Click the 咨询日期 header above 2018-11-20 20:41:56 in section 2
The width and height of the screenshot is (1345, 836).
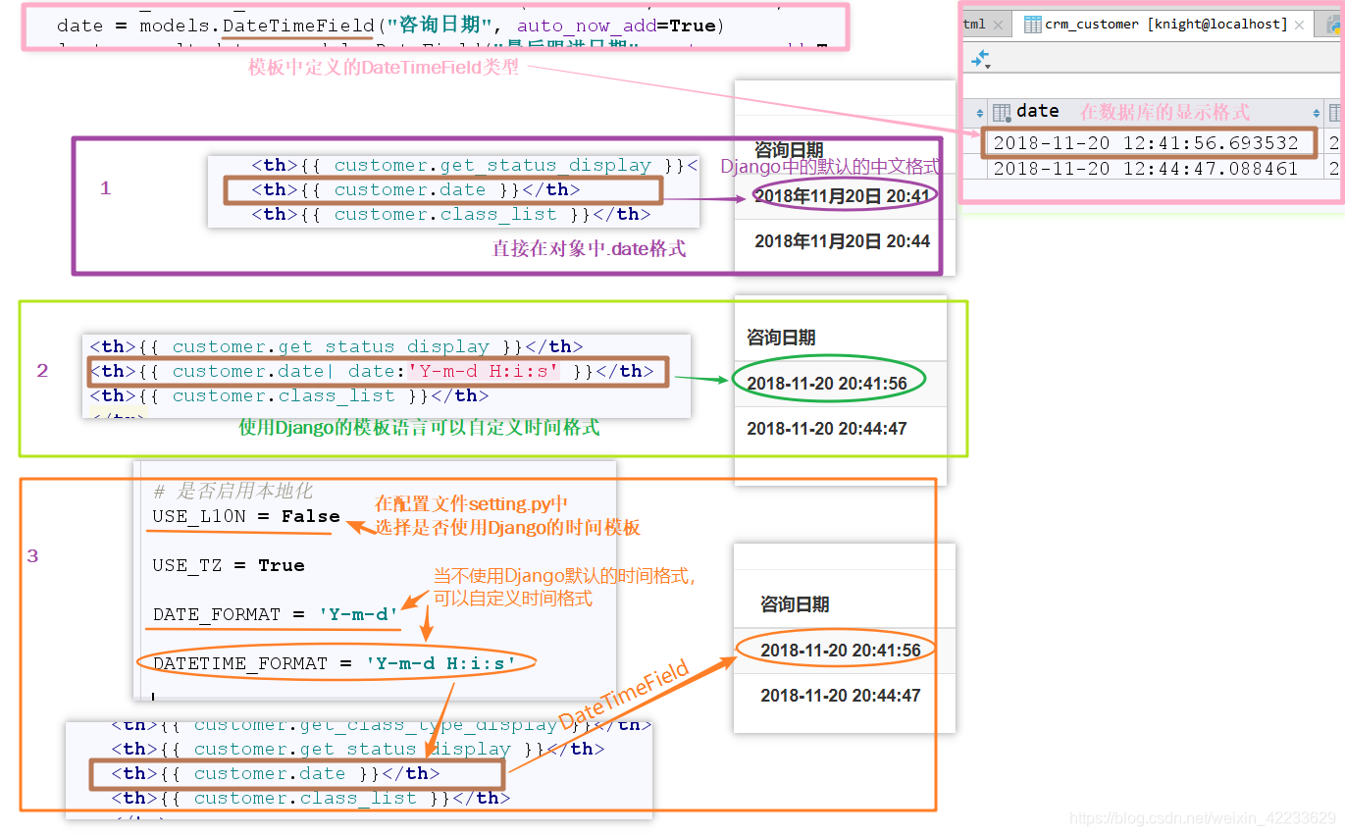782,338
